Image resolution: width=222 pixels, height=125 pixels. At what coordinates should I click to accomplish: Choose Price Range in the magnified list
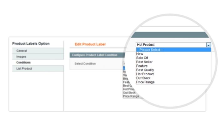145,82
